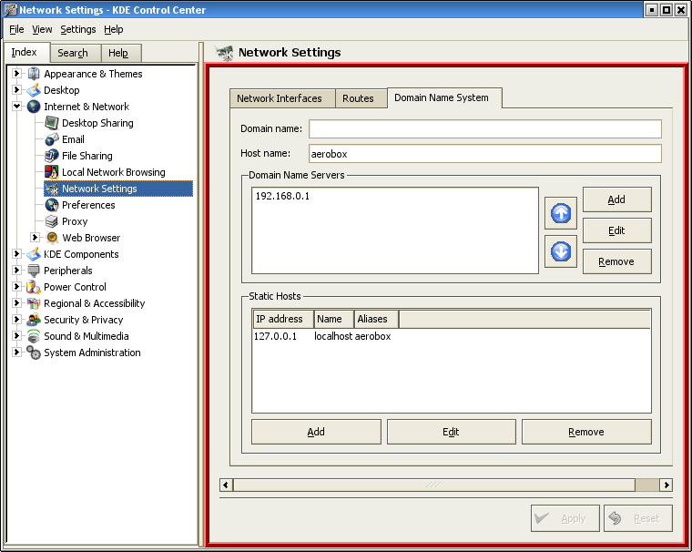The width and height of the screenshot is (692, 552).
Task: Click into the Domain name field
Action: click(x=485, y=129)
